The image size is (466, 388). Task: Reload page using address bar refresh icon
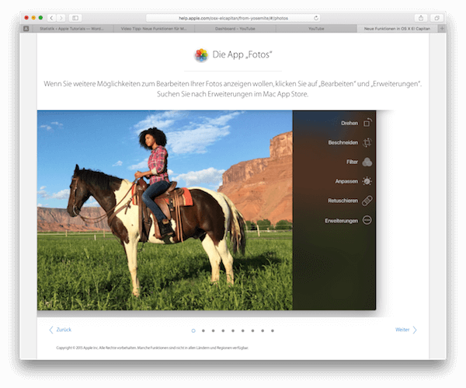pyautogui.click(x=316, y=17)
